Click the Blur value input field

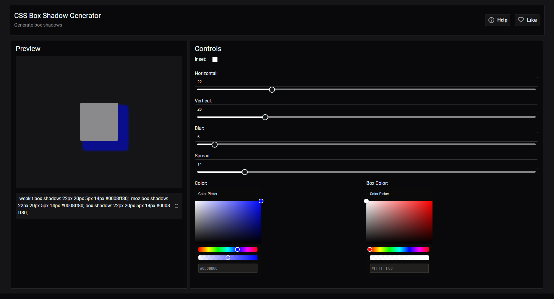(366, 137)
